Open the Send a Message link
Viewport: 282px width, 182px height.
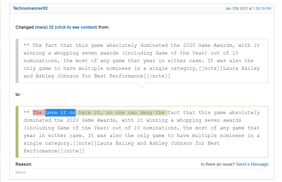(252, 164)
